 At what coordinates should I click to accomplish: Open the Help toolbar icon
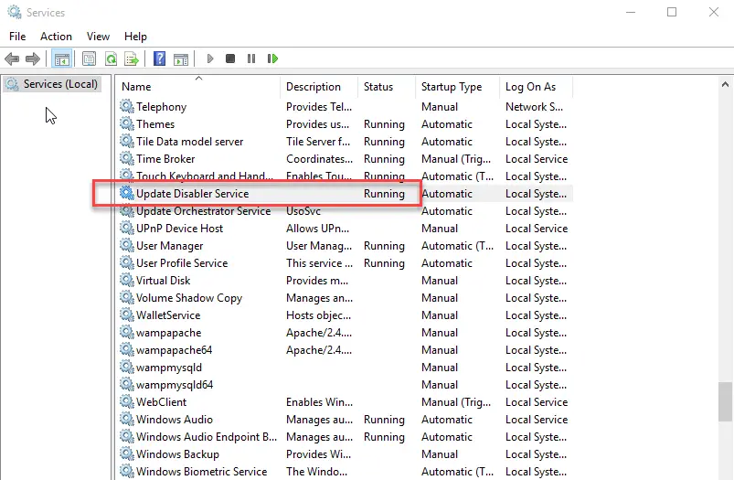(x=159, y=59)
